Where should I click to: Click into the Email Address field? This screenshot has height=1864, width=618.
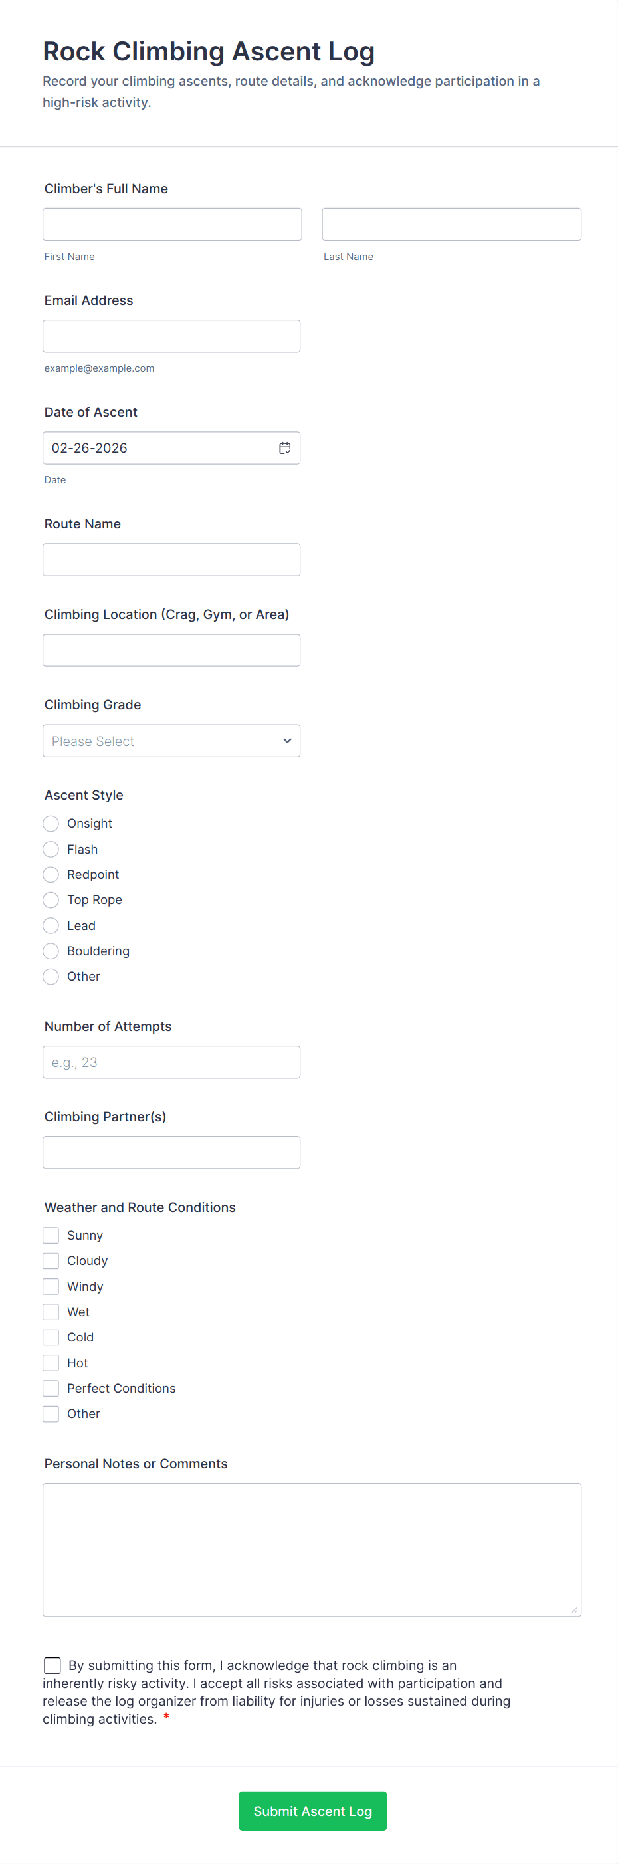click(171, 336)
